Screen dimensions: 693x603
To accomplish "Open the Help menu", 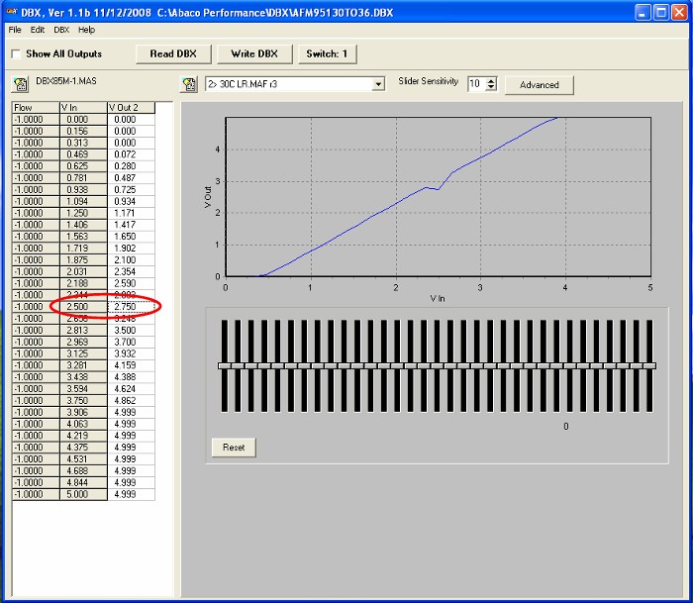I will click(x=87, y=30).
